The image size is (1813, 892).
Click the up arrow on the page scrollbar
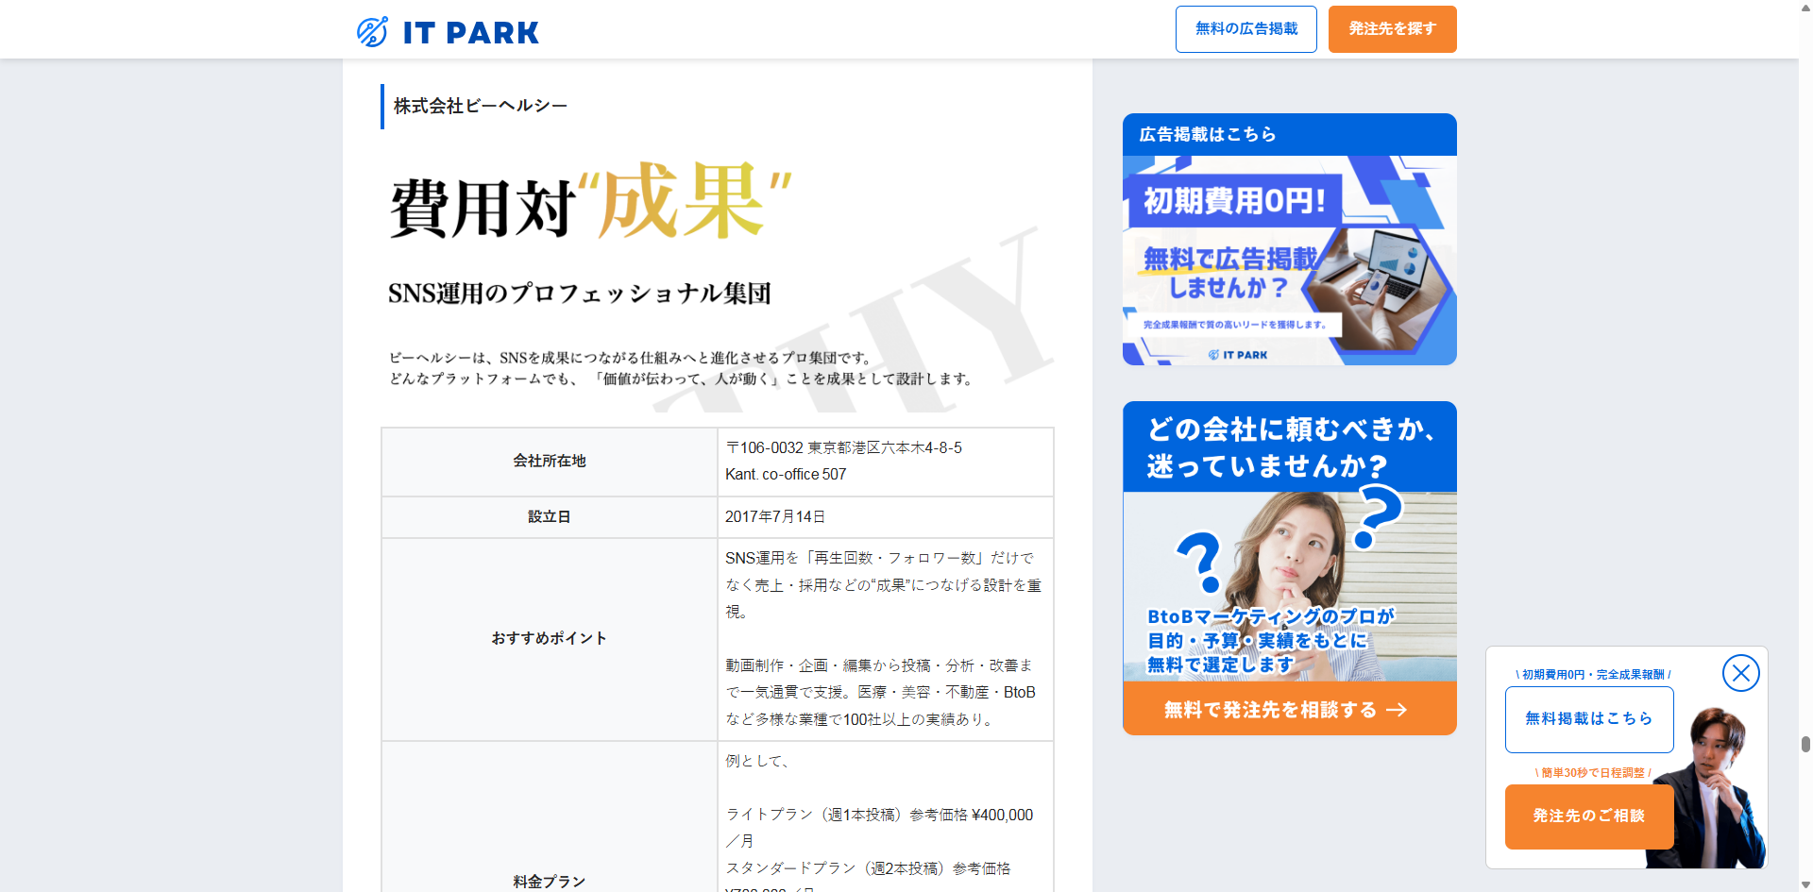1805,8
